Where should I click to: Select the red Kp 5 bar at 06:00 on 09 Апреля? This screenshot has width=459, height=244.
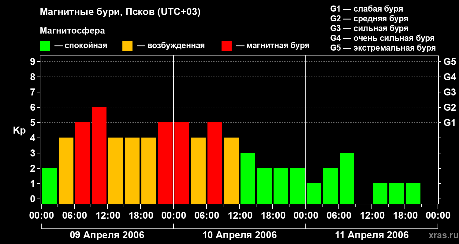click(83, 163)
